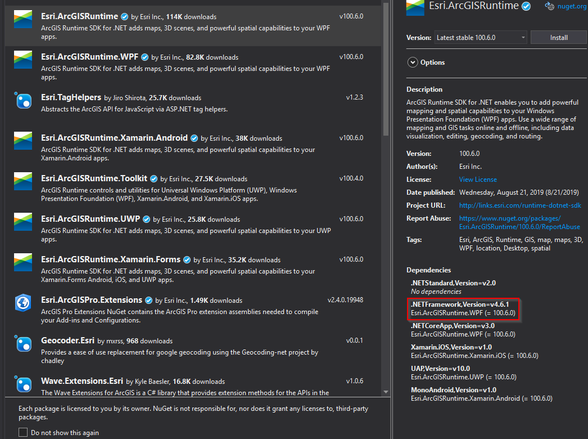Select the Esri.ArcGISRuntime.Xamarin.Android package title

114,138
